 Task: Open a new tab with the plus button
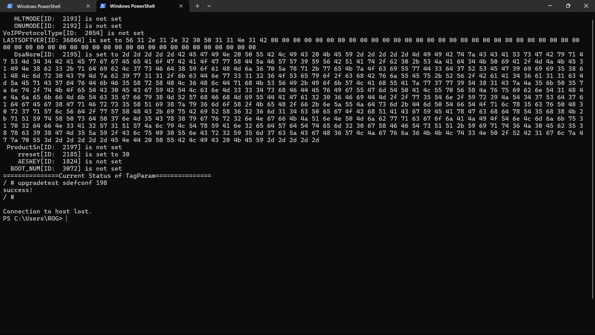point(197,6)
